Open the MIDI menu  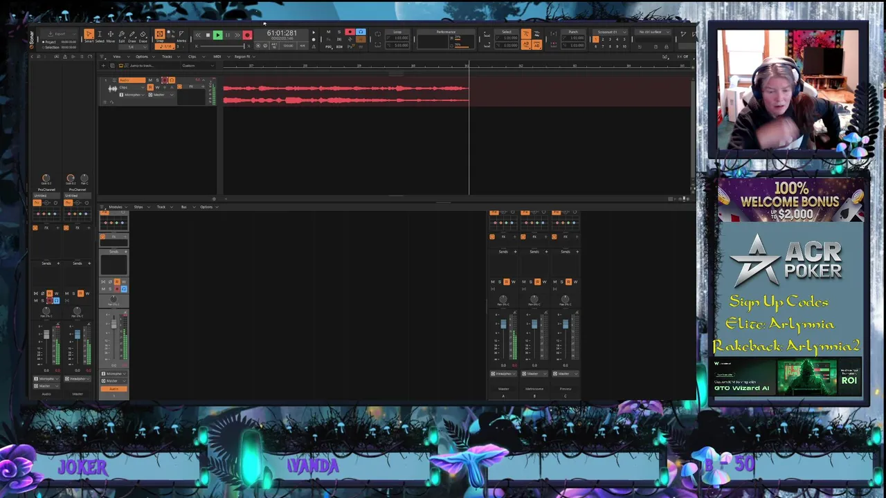[221, 57]
